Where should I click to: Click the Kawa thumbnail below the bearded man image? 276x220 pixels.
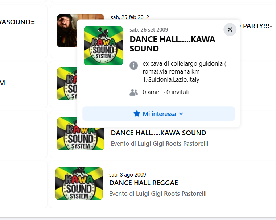67,84
